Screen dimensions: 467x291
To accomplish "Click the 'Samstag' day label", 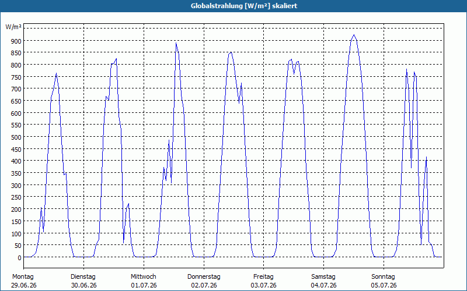I will (323, 277).
